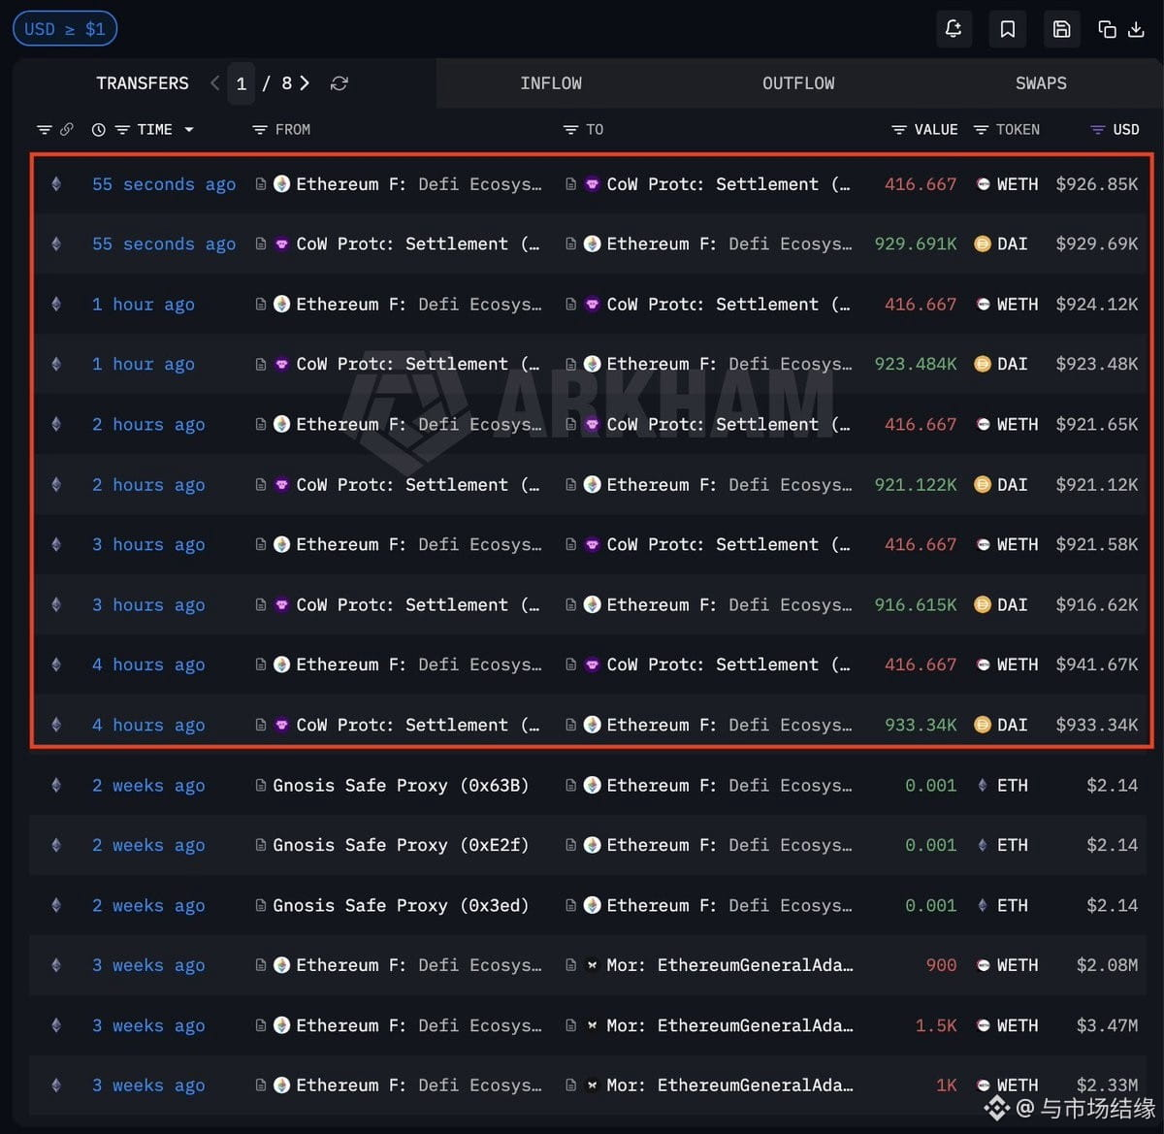Open the SWAPS tab
This screenshot has height=1134, width=1164.
[x=1041, y=83]
